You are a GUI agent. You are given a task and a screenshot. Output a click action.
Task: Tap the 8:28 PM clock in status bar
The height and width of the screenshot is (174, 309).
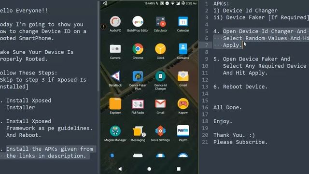(191, 3)
